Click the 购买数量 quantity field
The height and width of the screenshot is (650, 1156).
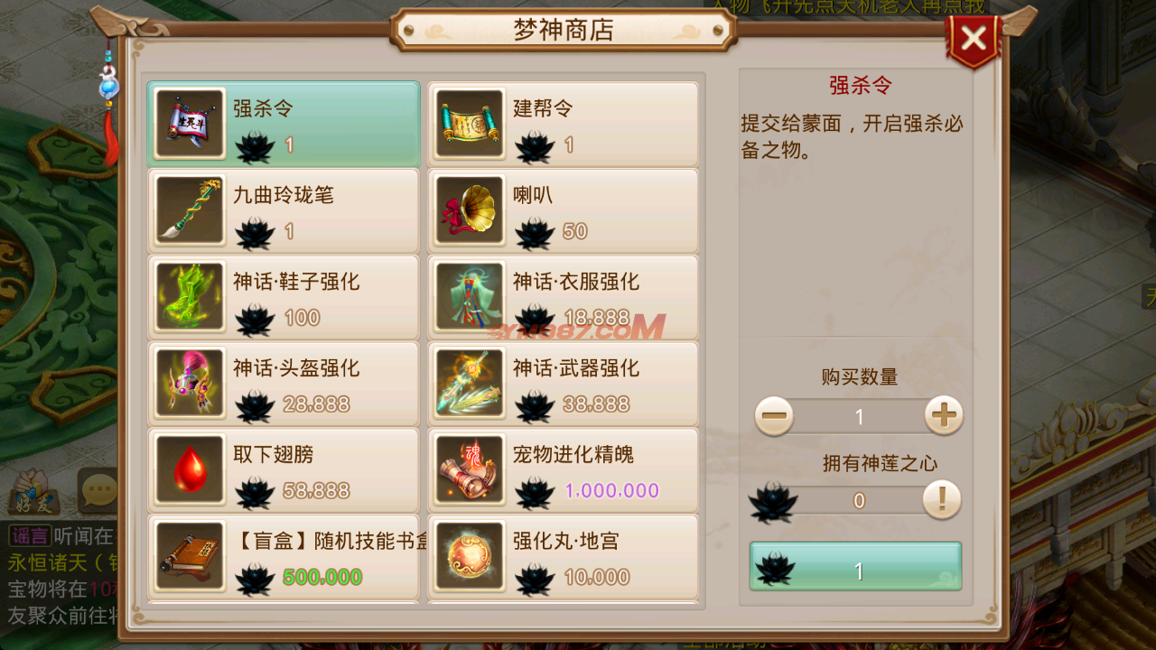[x=859, y=417]
